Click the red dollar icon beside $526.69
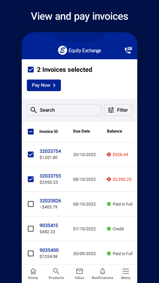Image resolution: width=159 pixels, height=283 pixels. [x=109, y=155]
